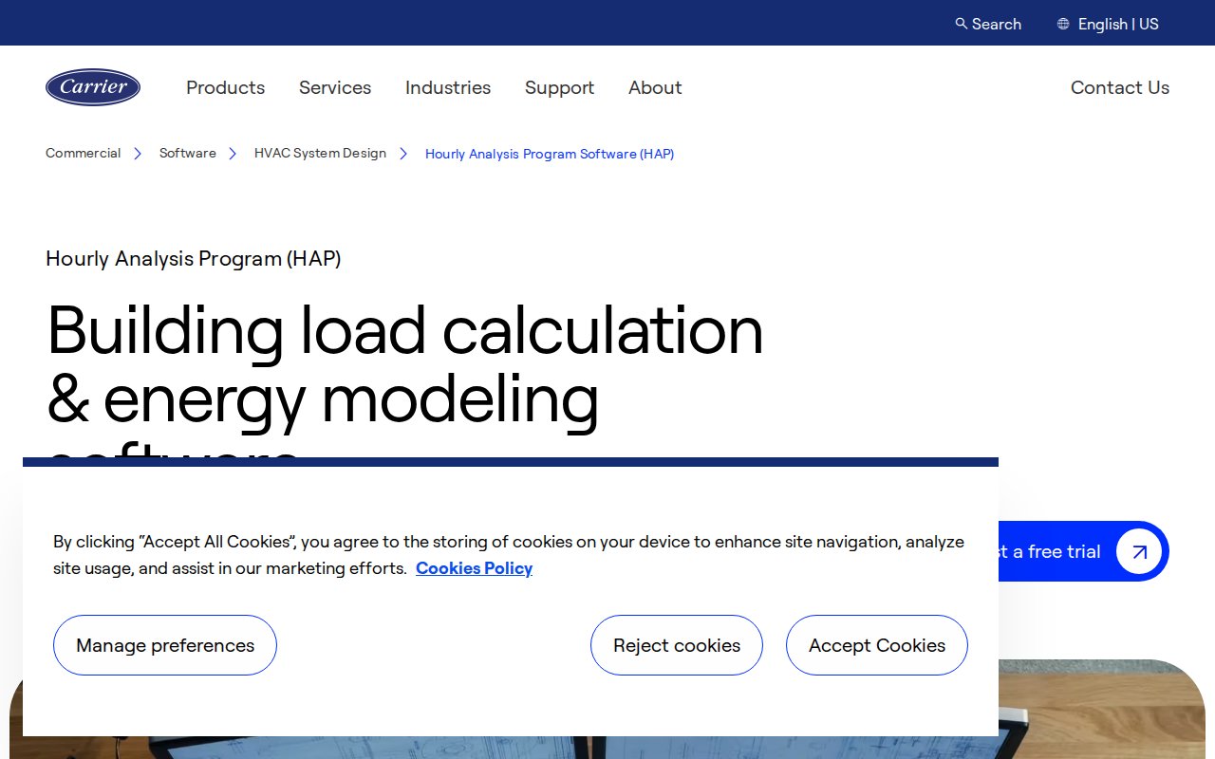Open the Cookies Policy link

coord(474,568)
